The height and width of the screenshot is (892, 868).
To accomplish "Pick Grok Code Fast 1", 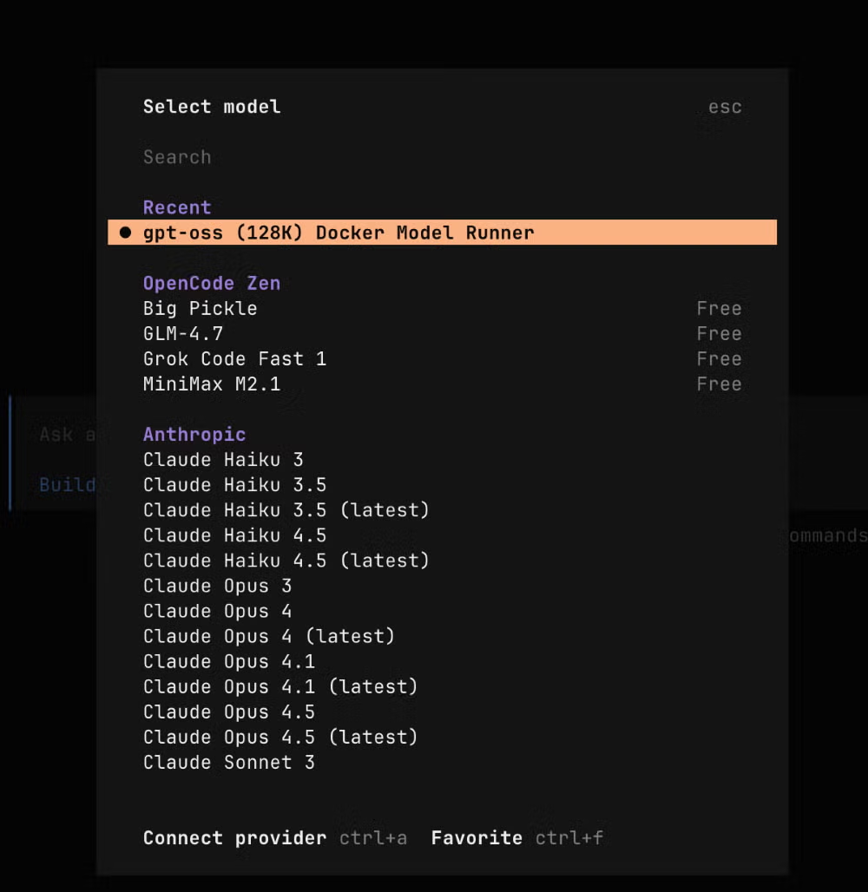I will coord(234,358).
